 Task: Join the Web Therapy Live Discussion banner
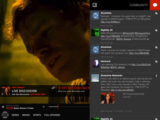(28, 91)
